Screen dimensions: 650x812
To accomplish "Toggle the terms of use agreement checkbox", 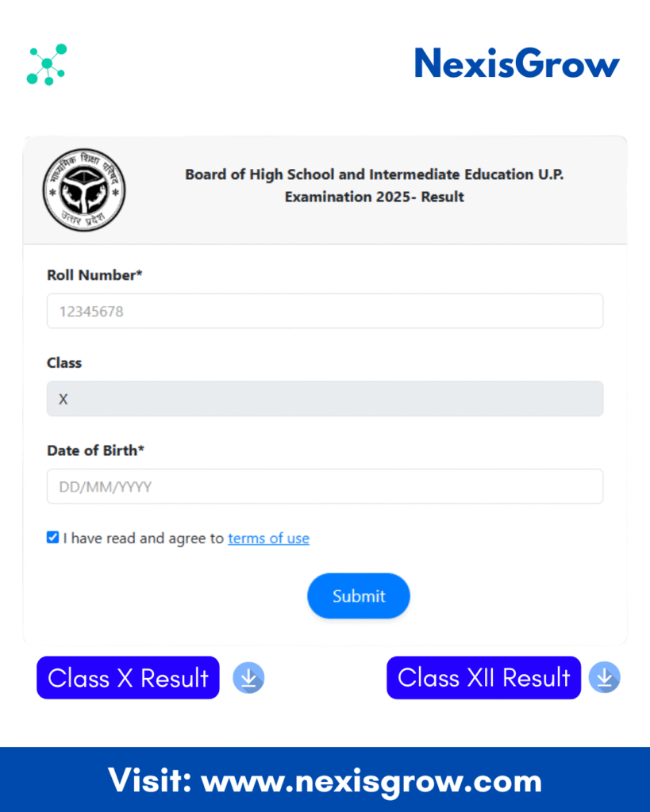I will 53,538.
